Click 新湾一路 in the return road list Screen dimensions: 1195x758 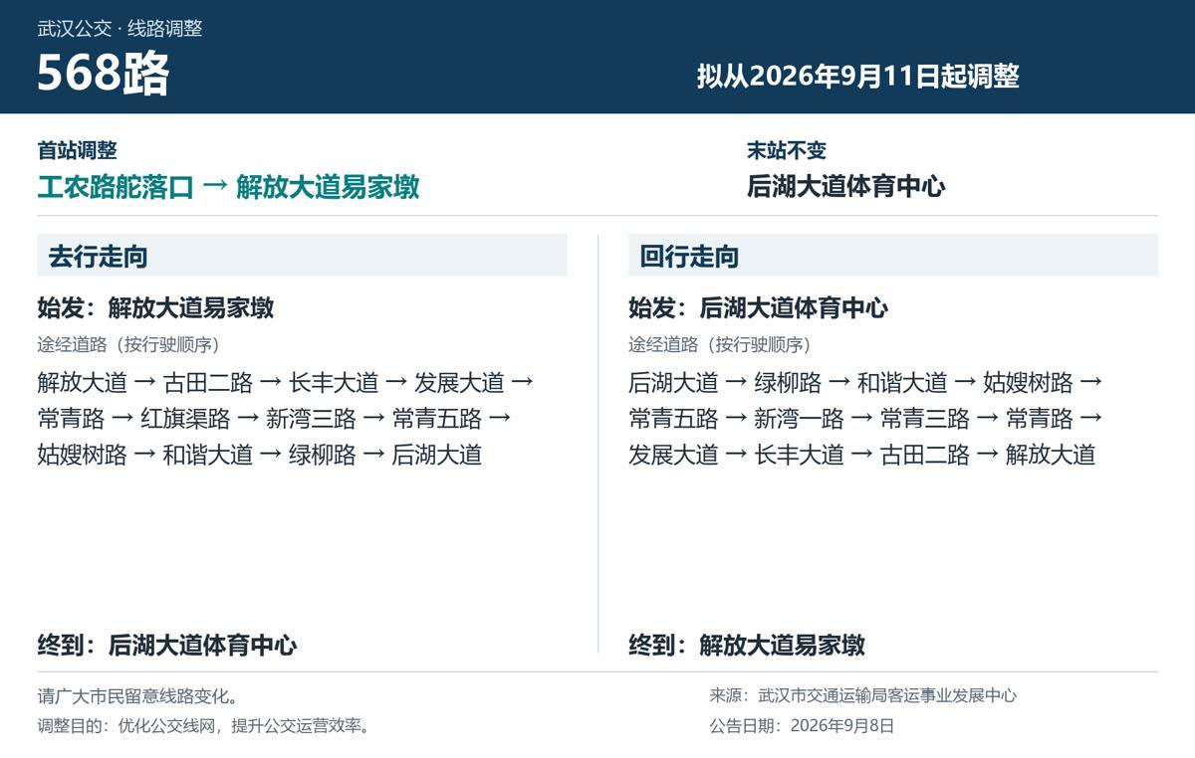pyautogui.click(x=799, y=419)
